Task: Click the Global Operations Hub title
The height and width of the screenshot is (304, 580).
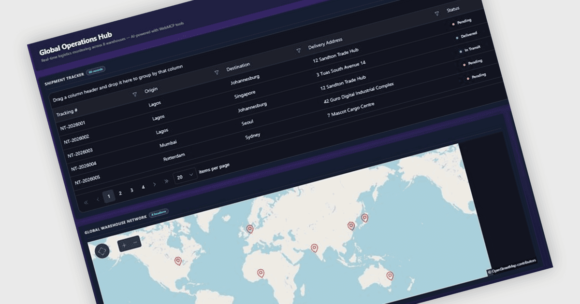Action: coord(76,43)
